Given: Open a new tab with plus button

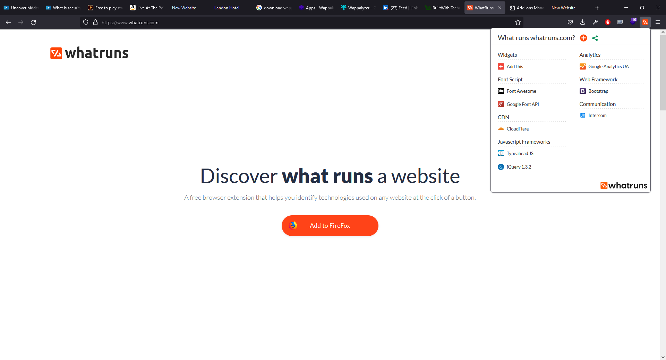Looking at the screenshot, I should (x=597, y=8).
